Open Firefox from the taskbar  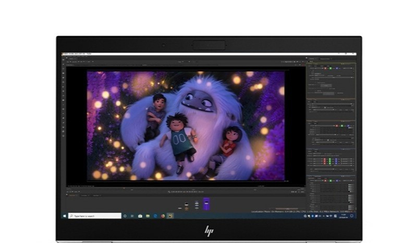pos(163,216)
